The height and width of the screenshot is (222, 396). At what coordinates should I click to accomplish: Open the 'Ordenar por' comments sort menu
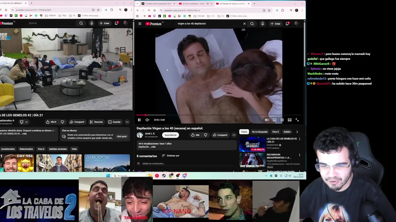coord(171,156)
